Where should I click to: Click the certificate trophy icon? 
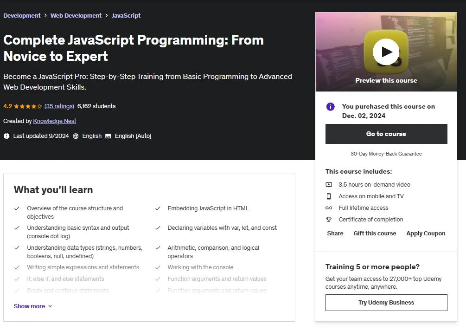click(x=329, y=220)
